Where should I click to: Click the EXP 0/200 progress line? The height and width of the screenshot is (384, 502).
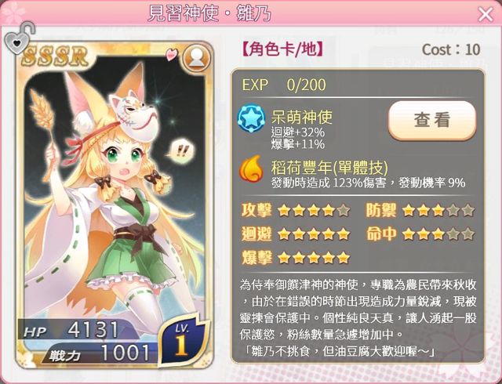pyautogui.click(x=284, y=85)
